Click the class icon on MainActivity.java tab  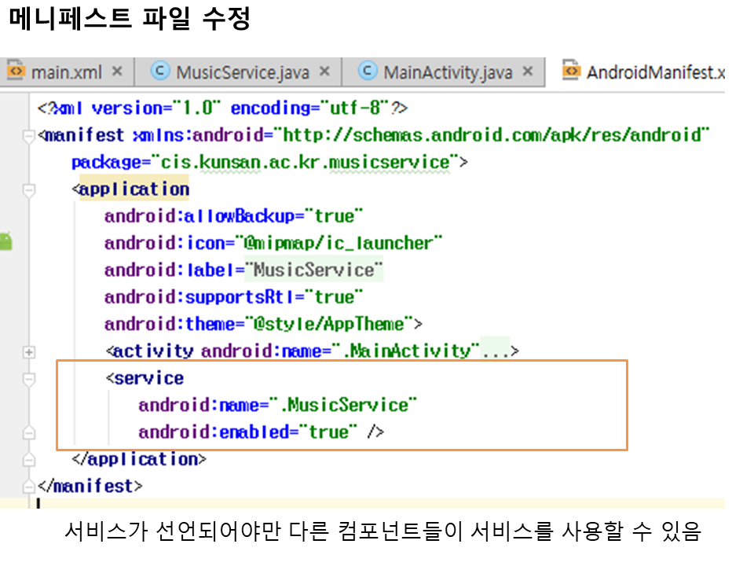tap(367, 72)
